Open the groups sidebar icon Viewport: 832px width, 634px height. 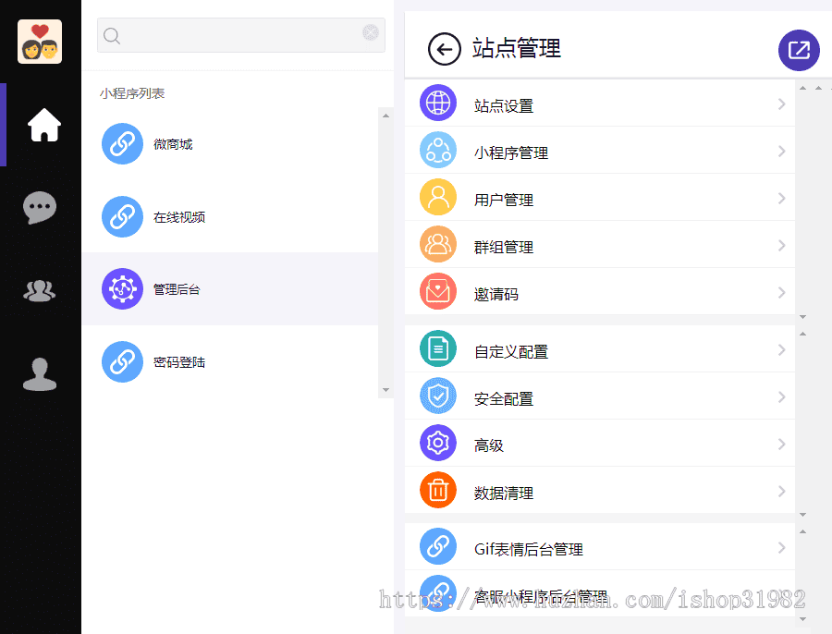[40, 291]
